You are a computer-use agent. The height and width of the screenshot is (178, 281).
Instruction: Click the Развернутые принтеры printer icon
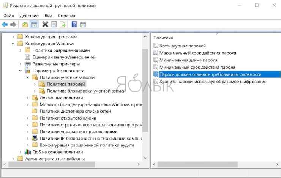pos(28,64)
